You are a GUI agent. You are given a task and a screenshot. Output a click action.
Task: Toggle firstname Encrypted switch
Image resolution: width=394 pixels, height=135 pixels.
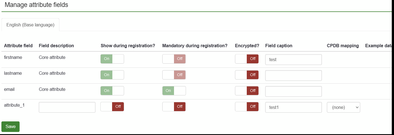[x=247, y=59]
